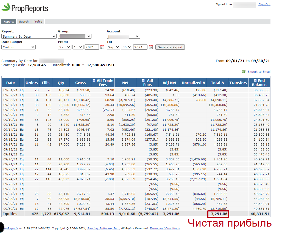The image size is (282, 237).
Task: Click the To date calendar icon
Action: [151, 47]
